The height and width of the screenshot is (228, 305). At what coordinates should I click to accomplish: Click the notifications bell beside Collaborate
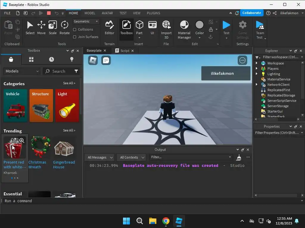point(237,13)
